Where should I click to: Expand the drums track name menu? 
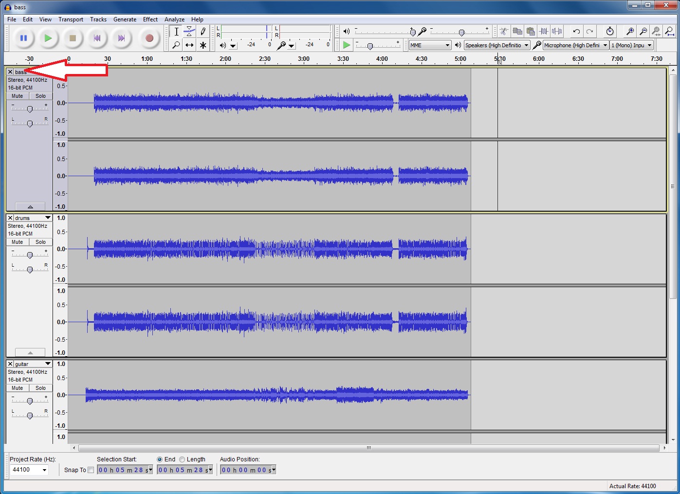pyautogui.click(x=48, y=218)
